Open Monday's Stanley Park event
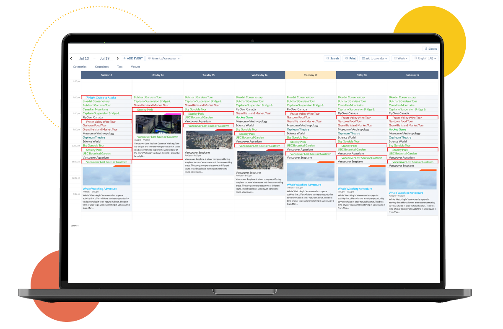Image resolution: width=503 pixels, height=329 pixels. [145, 110]
